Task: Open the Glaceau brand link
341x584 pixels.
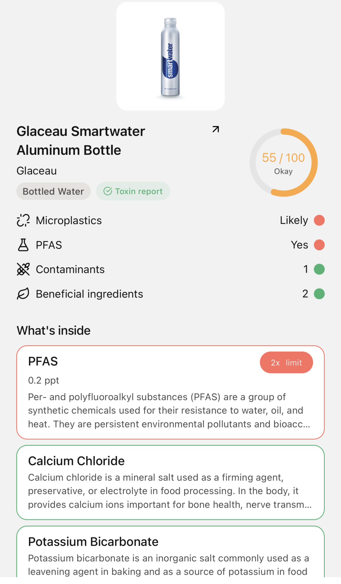Action: pos(37,171)
